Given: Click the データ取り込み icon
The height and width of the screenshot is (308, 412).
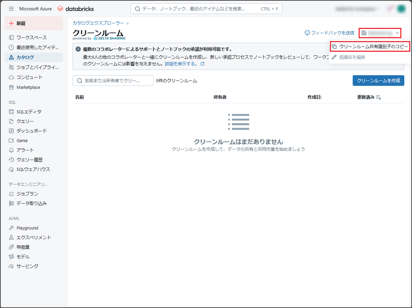Looking at the screenshot, I should coord(11,203).
